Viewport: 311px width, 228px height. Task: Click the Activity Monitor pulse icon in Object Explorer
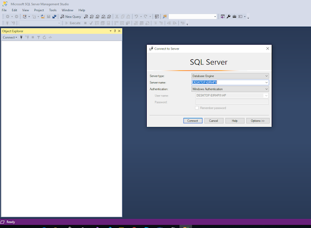point(50,37)
